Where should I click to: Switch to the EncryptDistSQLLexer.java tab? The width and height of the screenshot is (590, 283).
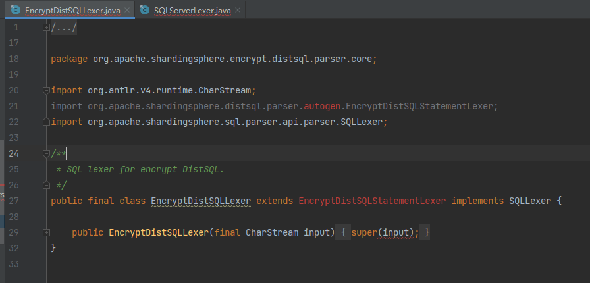click(72, 10)
